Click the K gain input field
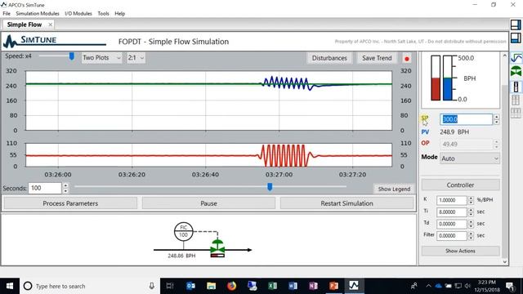 coord(452,200)
